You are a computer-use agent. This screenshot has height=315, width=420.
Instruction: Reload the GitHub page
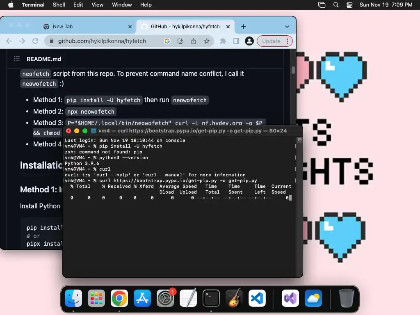(35, 41)
